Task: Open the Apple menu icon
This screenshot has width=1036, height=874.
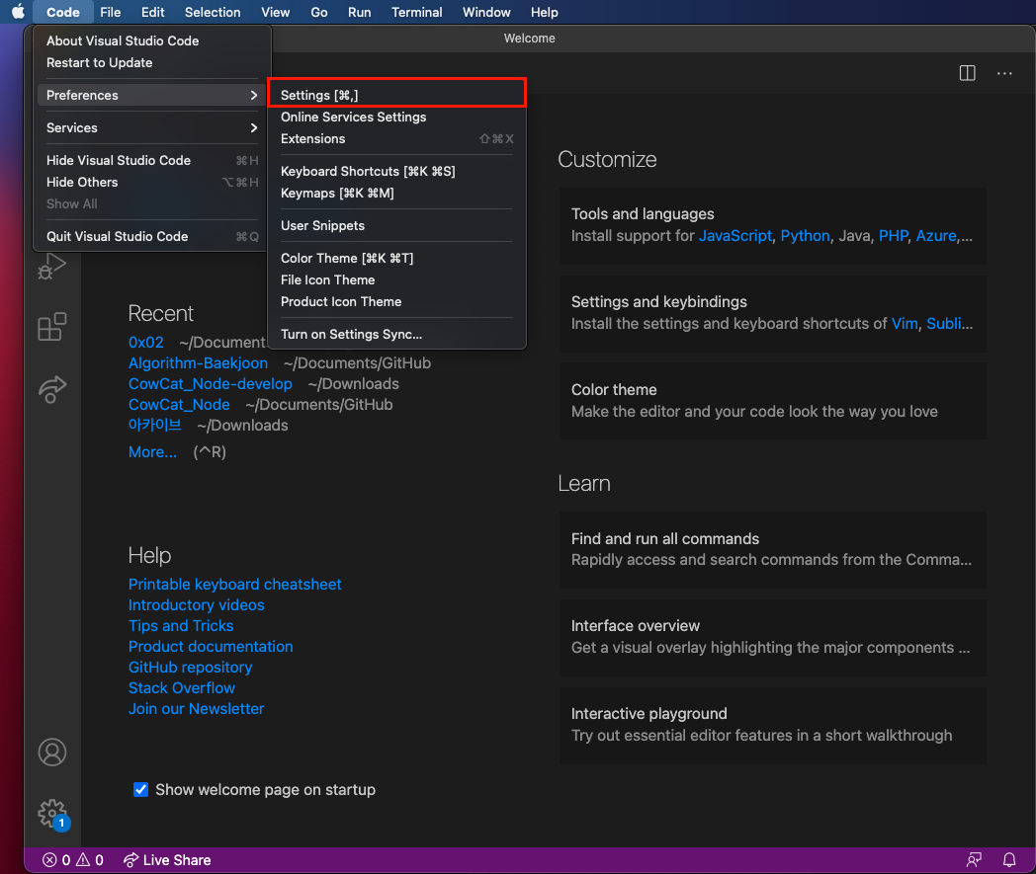Action: click(x=18, y=12)
